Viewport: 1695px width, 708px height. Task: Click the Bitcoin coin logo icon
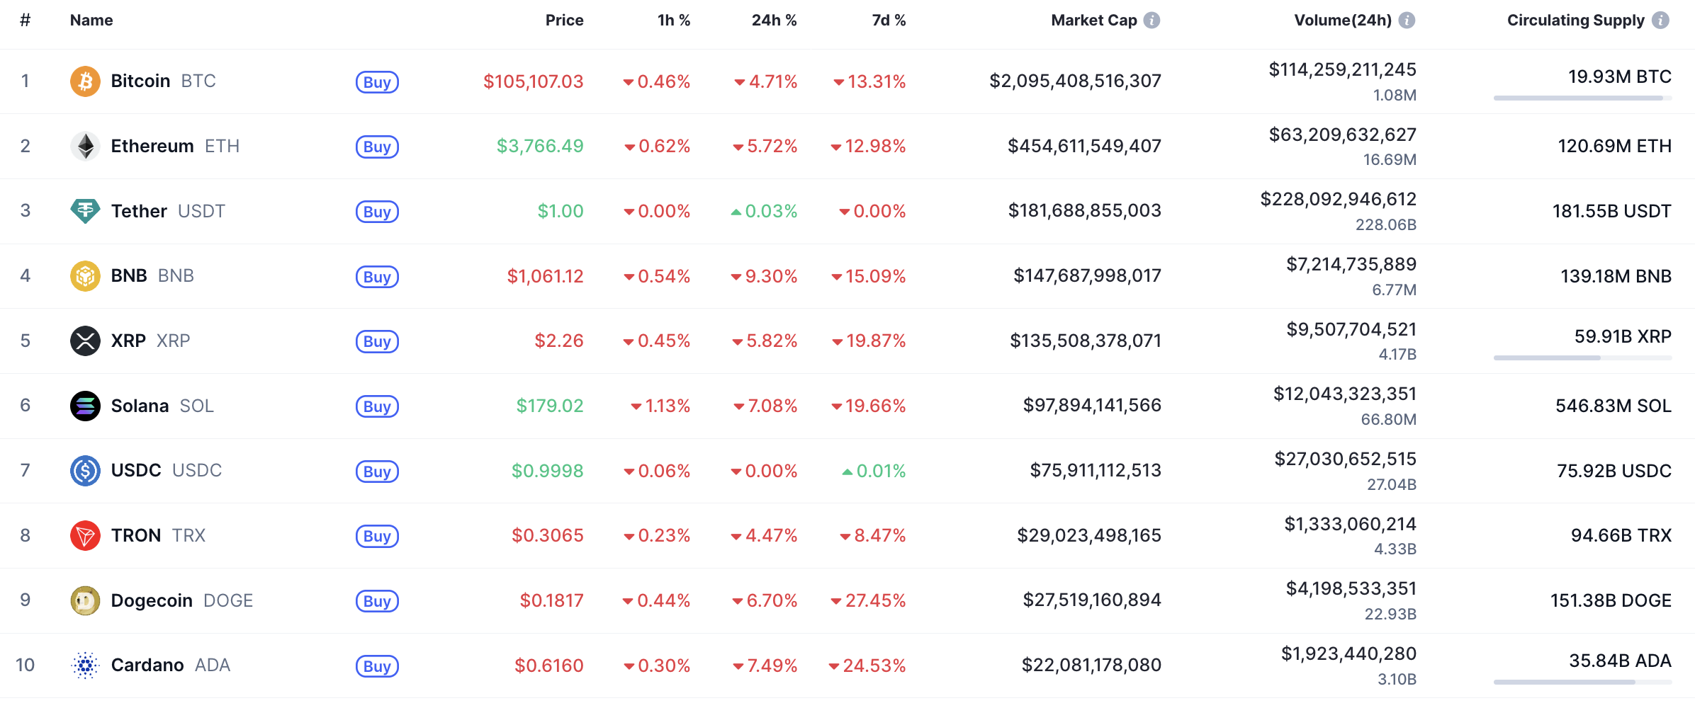click(85, 81)
